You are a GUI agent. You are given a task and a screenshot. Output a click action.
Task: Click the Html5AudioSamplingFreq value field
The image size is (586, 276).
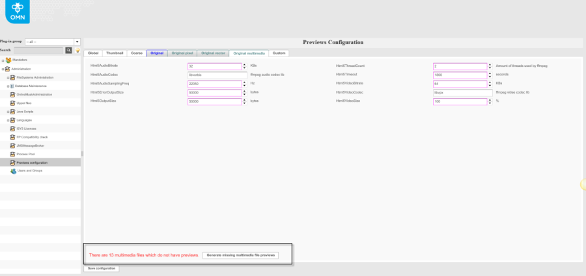coord(215,84)
